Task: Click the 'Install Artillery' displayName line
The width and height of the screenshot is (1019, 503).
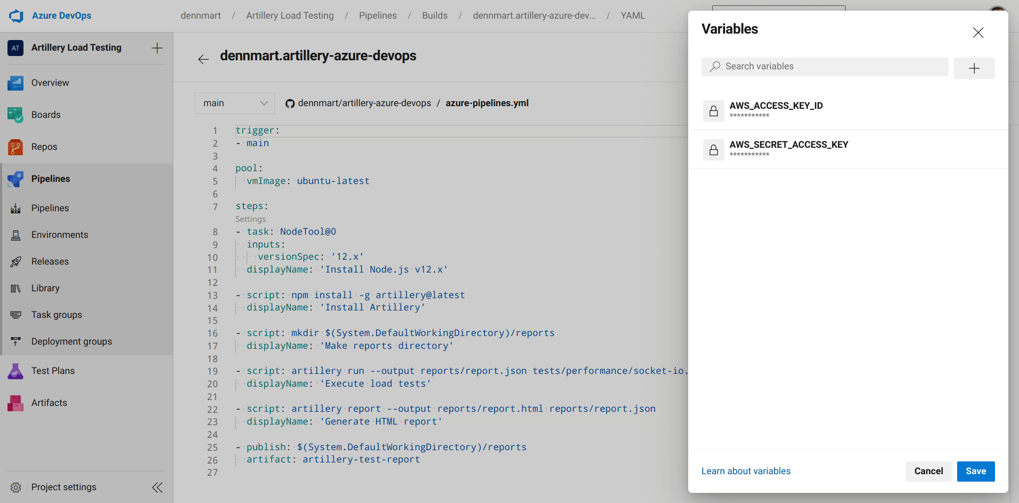Action: 336,307
